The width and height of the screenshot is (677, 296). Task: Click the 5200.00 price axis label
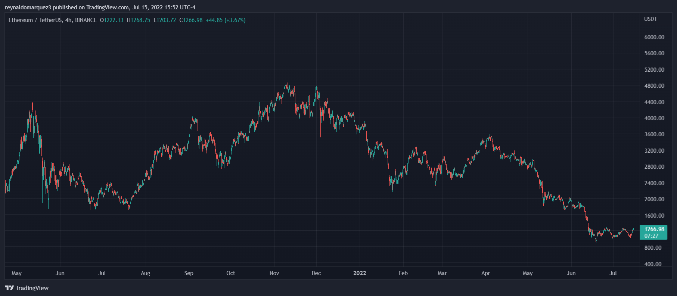point(654,70)
